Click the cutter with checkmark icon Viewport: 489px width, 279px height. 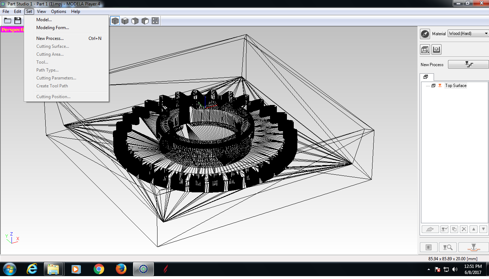click(444, 229)
